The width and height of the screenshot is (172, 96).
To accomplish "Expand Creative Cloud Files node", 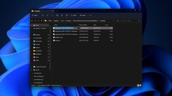I will tap(32, 67).
